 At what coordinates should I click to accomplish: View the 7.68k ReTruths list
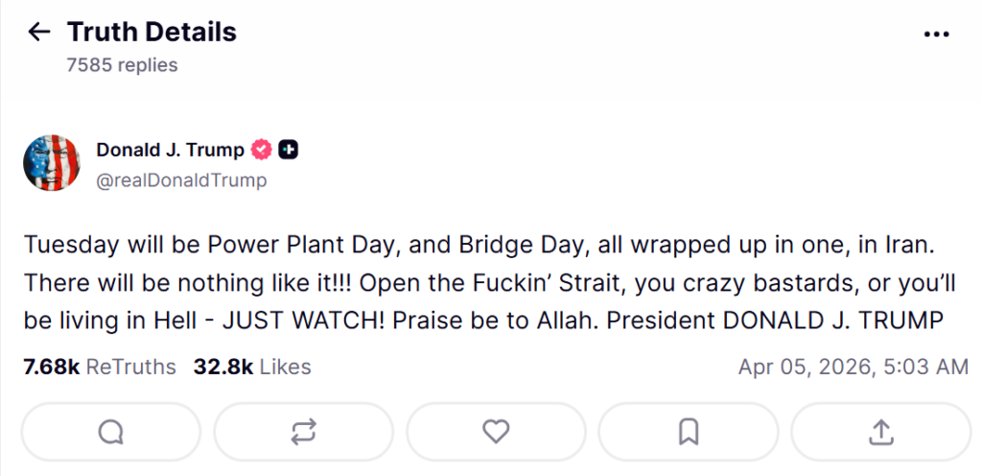tap(99, 367)
